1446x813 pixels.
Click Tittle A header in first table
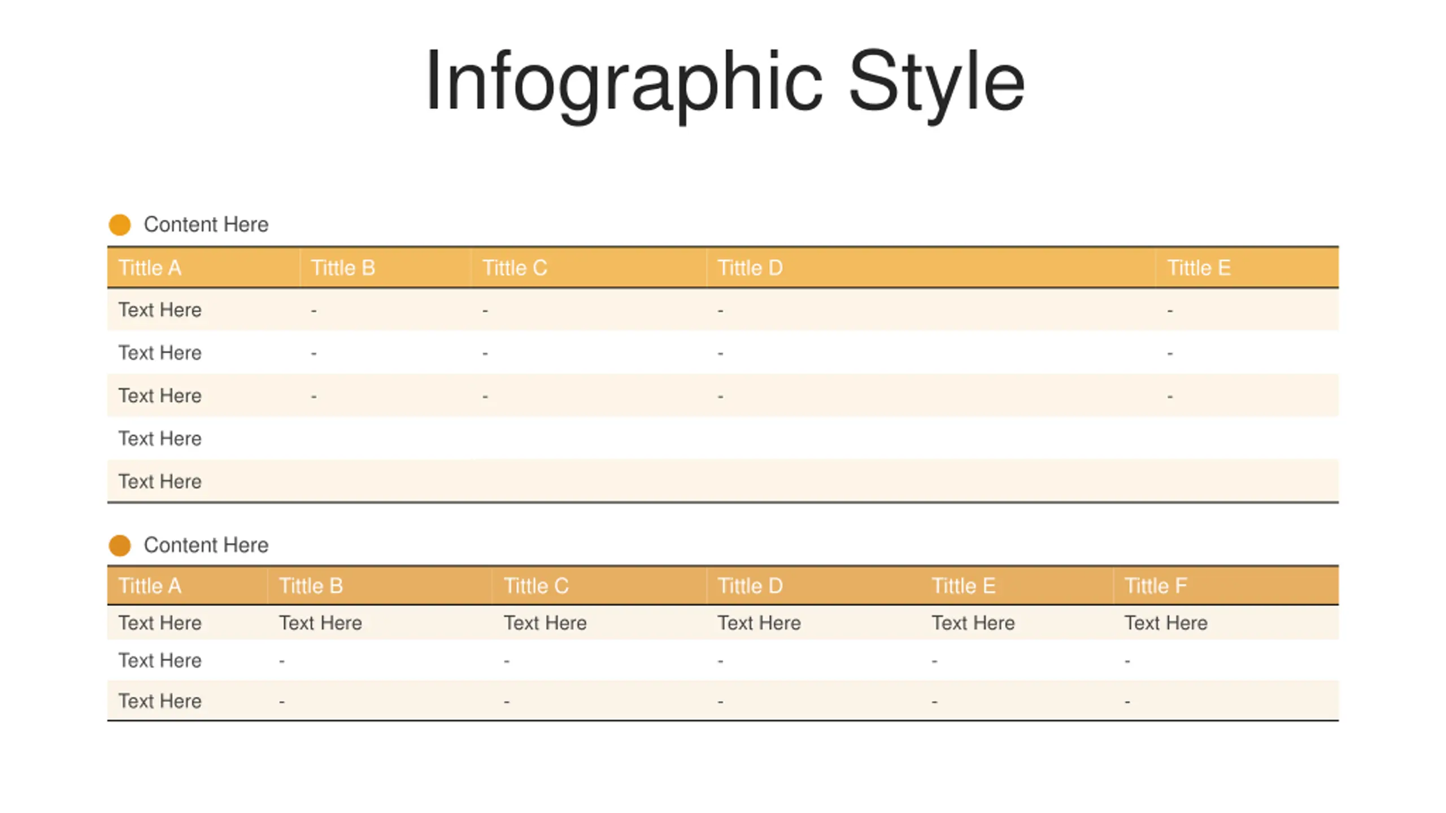(150, 268)
